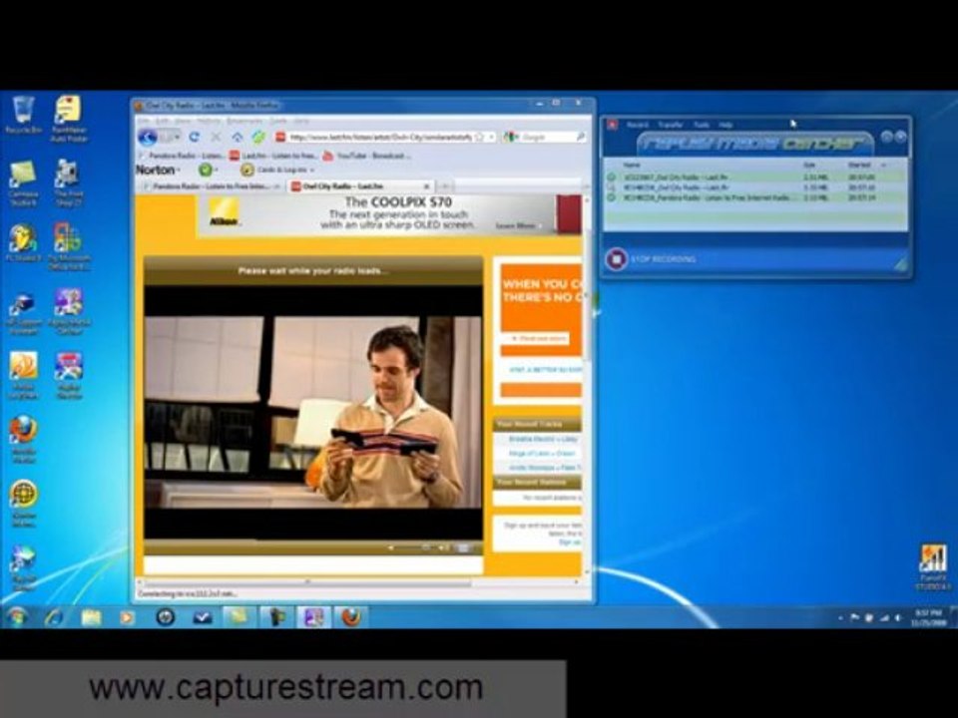Click the green icon beside the home button
Viewport: 958px width, 718px height.
click(259, 138)
